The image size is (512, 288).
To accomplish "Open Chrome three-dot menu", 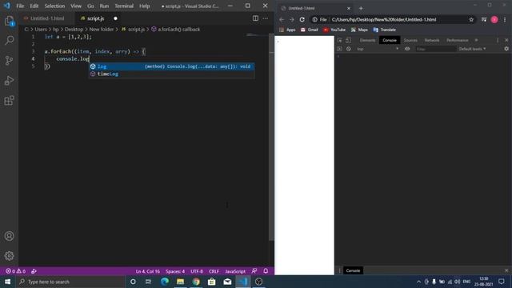I will click(505, 19).
